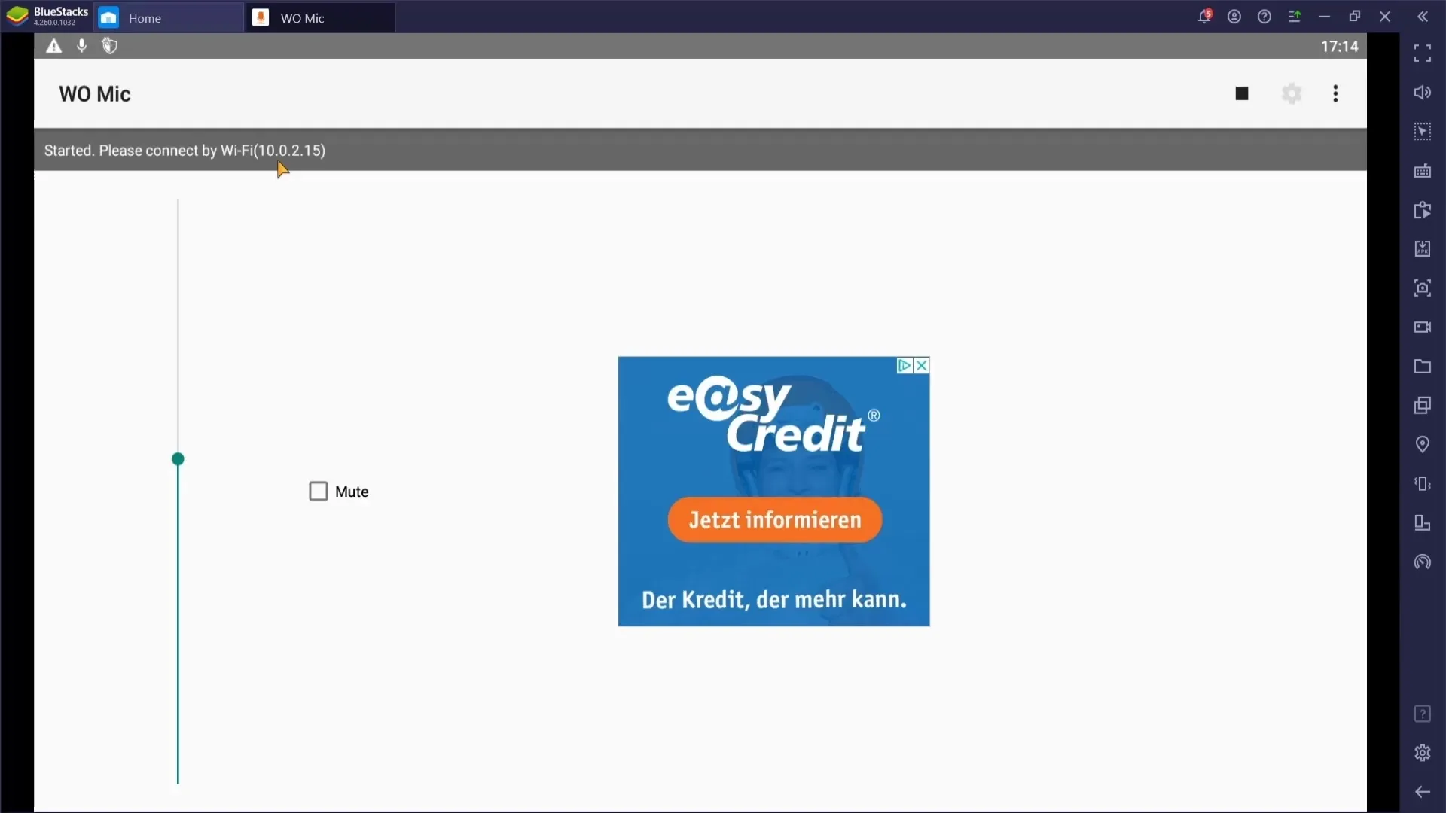The image size is (1446, 813).
Task: Click Jetzt informieren button on ad
Action: 775,519
